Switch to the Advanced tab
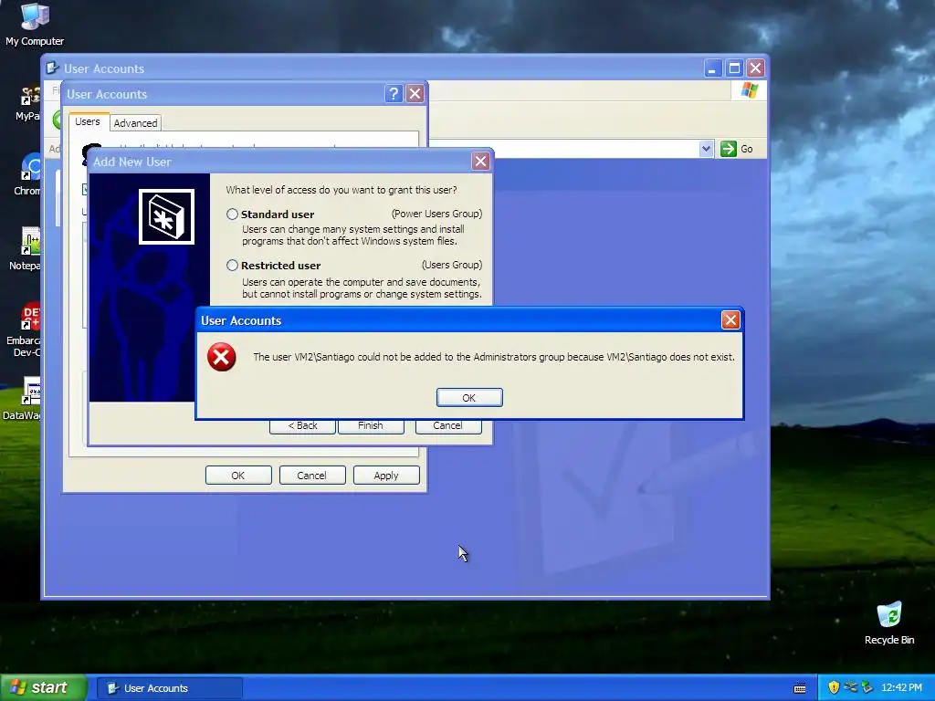Image resolution: width=935 pixels, height=701 pixels. click(135, 123)
